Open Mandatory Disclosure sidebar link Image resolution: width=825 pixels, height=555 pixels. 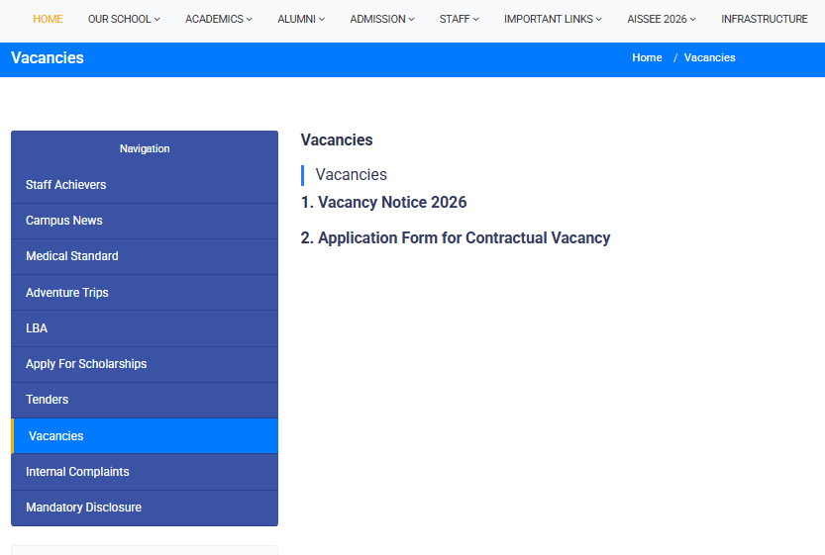(83, 508)
